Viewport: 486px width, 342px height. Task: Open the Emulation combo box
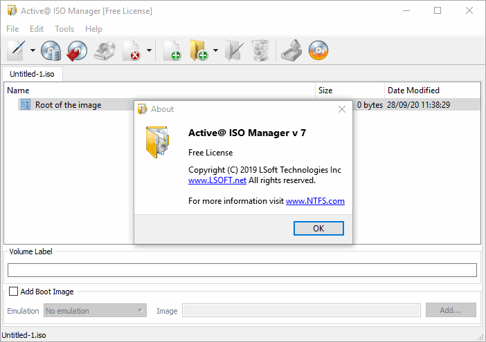point(95,310)
